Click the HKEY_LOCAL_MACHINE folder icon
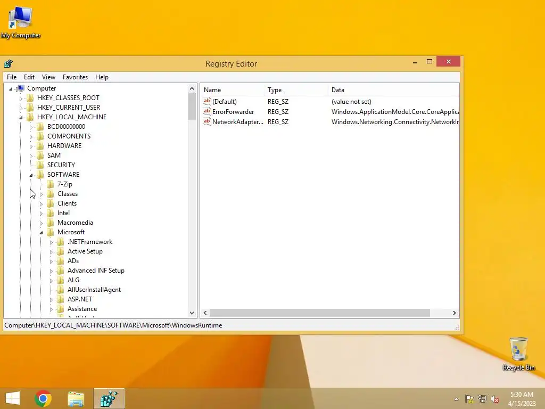The image size is (545, 409). 30,117
